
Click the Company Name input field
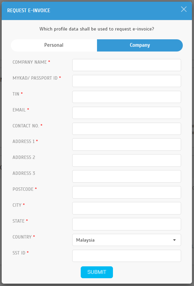pos(127,65)
